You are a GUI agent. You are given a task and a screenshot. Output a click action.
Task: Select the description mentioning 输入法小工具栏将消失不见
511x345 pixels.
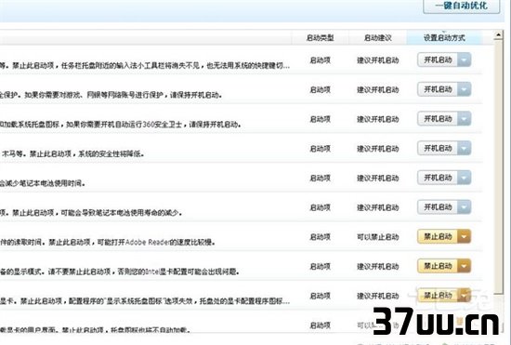tap(145, 65)
